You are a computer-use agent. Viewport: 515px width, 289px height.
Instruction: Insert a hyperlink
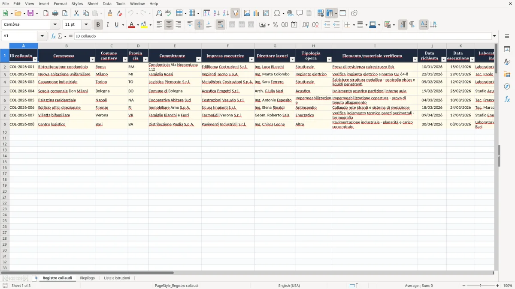pyautogui.click(x=290, y=13)
